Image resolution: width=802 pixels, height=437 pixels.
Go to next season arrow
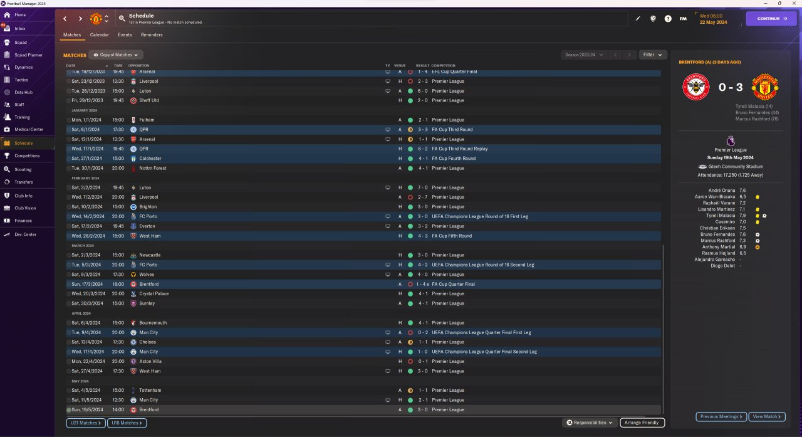pos(630,55)
